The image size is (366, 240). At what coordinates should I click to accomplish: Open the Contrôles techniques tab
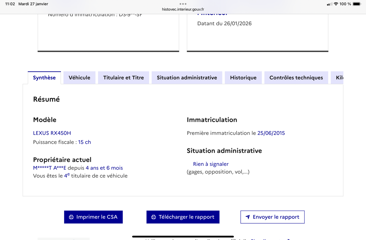296,78
